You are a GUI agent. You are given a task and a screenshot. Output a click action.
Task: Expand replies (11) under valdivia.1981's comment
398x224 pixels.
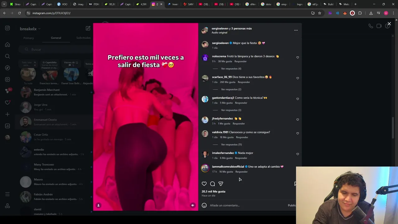tap(231, 145)
